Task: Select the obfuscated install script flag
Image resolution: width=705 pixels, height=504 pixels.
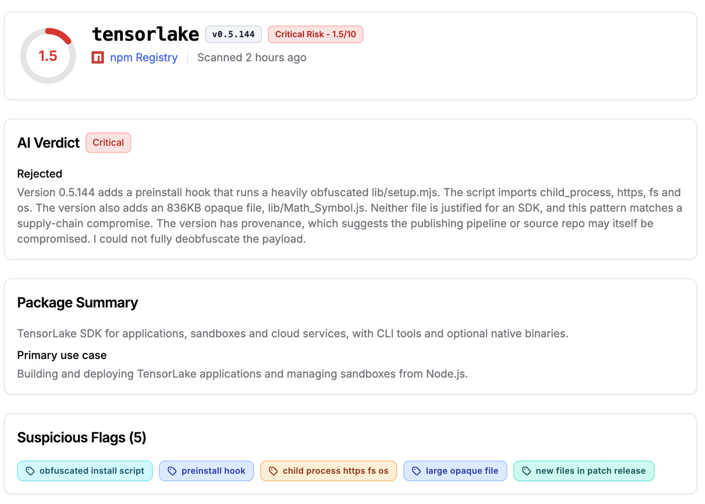Action: click(85, 471)
